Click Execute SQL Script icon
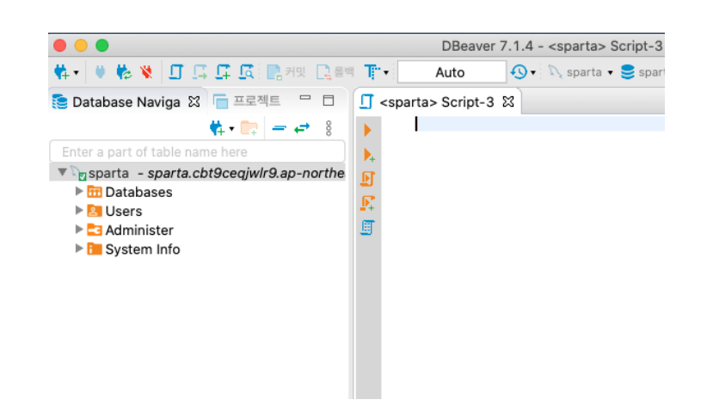Image resolution: width=707 pixels, height=406 pixels. tap(367, 179)
